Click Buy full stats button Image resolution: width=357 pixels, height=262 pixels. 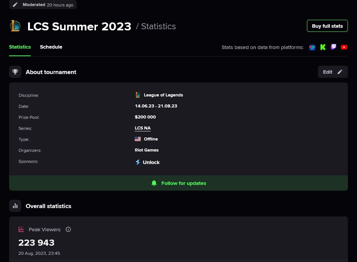[327, 26]
